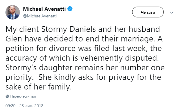
Task: Click 'number one' in the tweet text
Action: pyautogui.click(x=142, y=68)
